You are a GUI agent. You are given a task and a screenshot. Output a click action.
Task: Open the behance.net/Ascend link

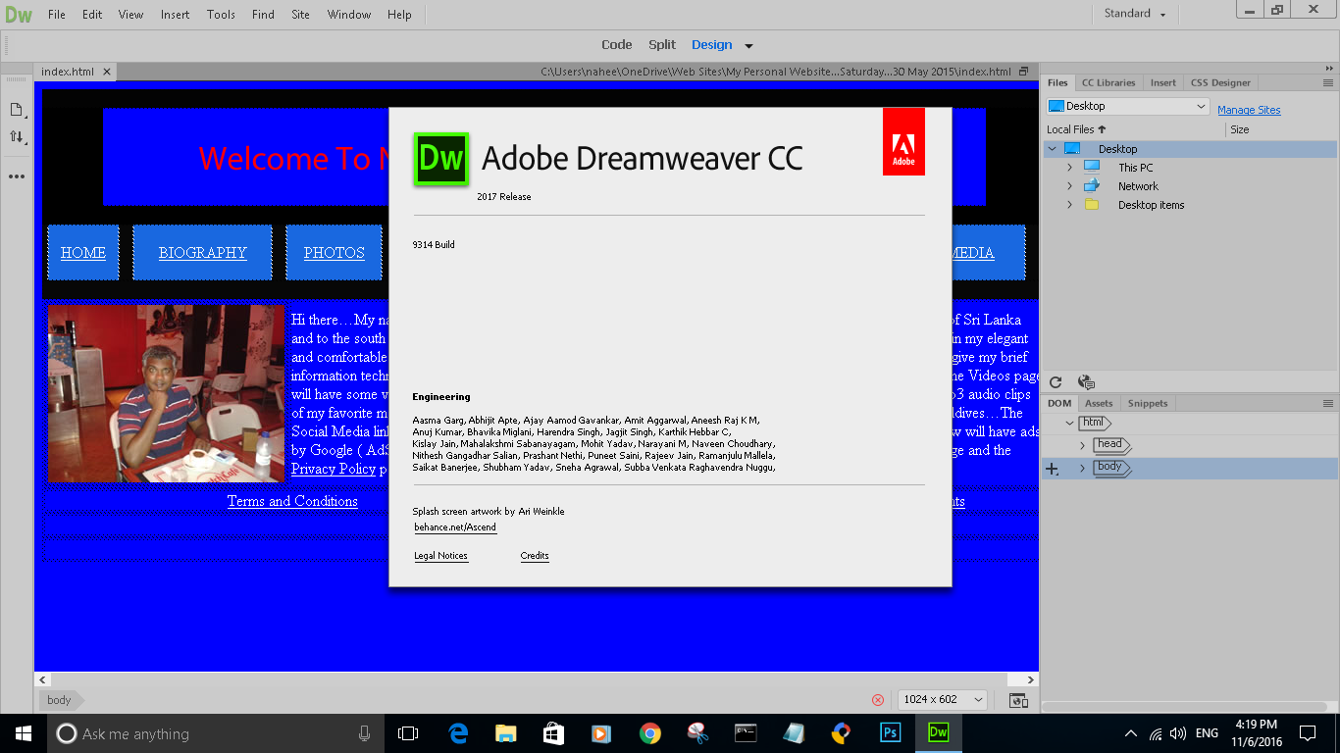tap(455, 527)
